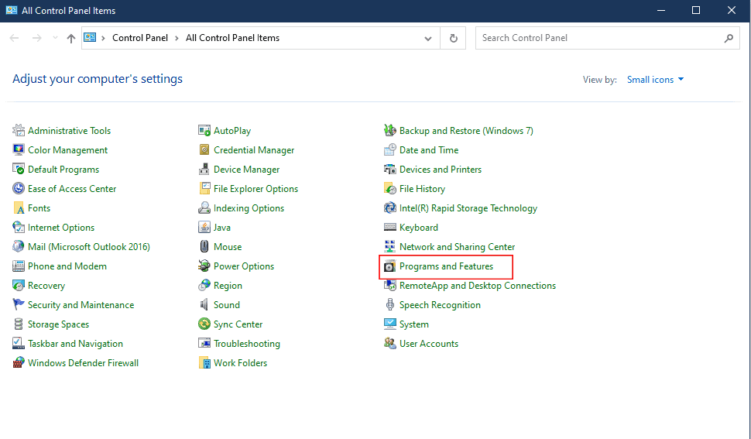Click the Speech Recognition microphone icon
This screenshot has width=751, height=439.
(x=390, y=304)
